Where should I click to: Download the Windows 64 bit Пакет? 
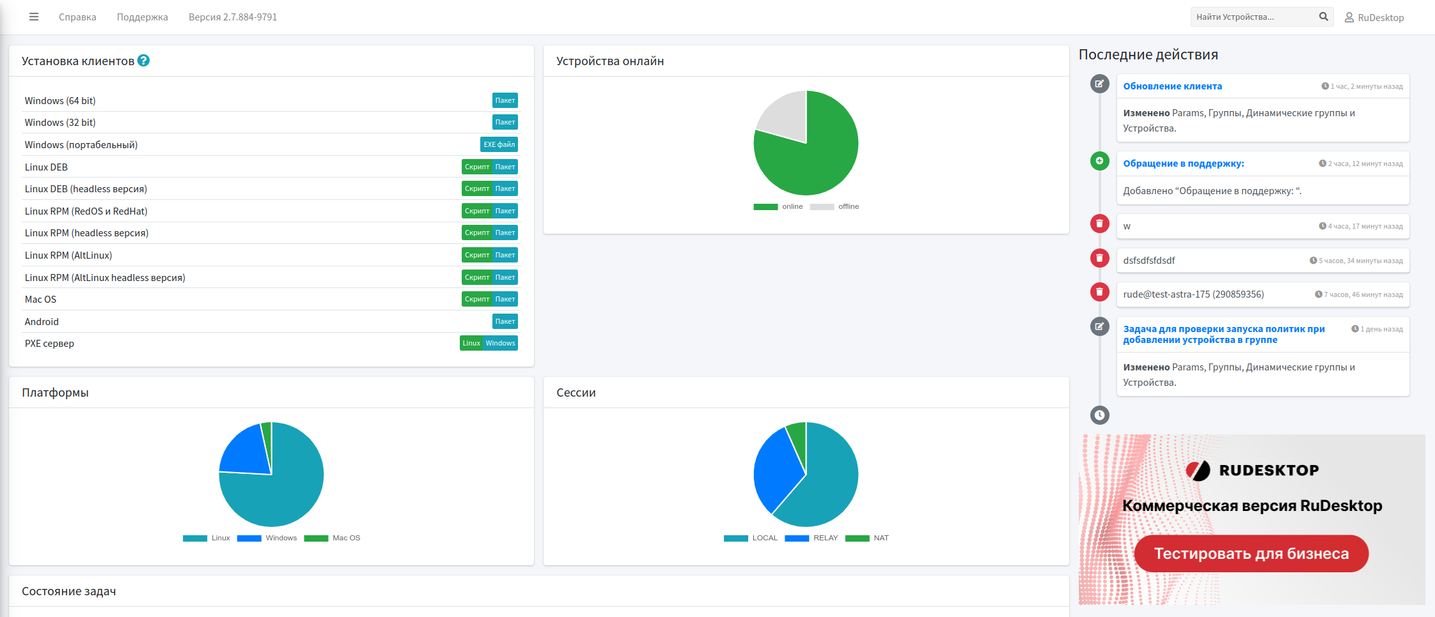tap(505, 100)
